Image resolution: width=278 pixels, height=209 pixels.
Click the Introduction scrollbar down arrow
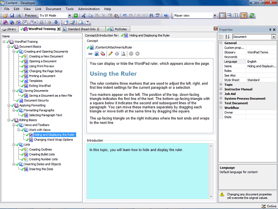[211, 197]
